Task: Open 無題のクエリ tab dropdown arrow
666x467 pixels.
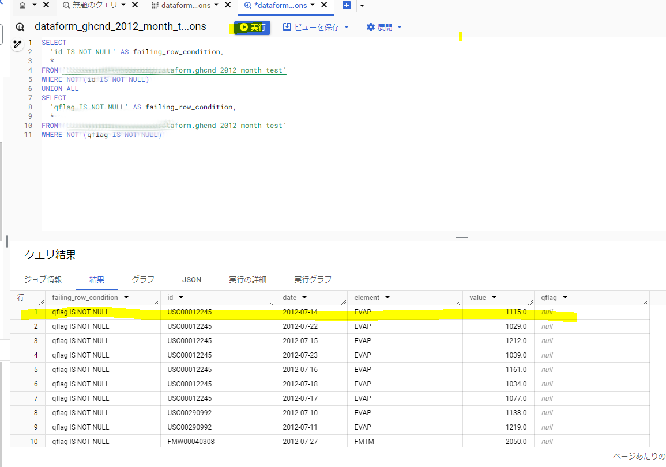Action: pyautogui.click(x=123, y=5)
